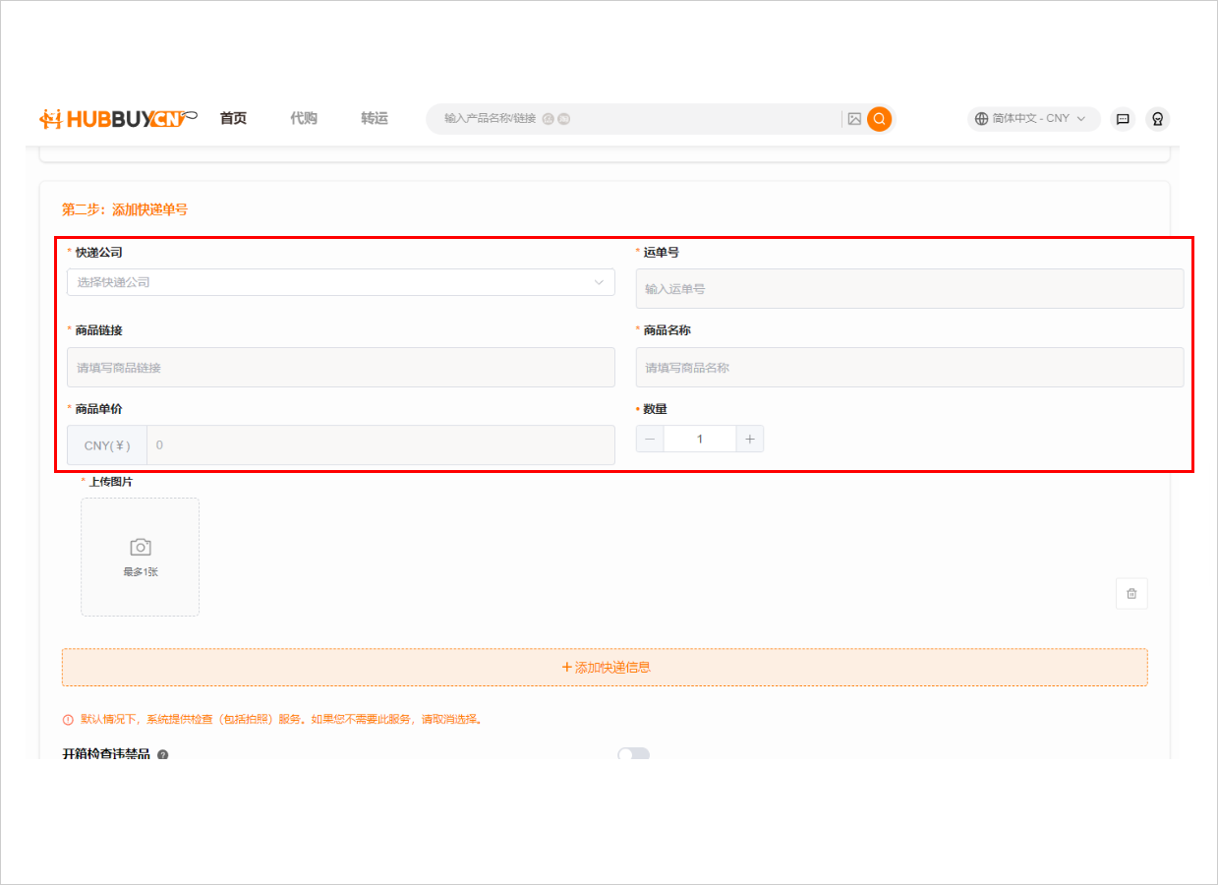Open the chat messages icon
Viewport: 1218px width, 885px height.
coord(1122,119)
